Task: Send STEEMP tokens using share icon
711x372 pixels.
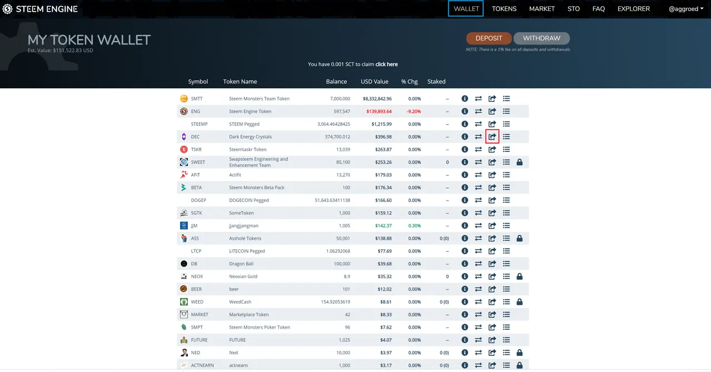Action: tap(492, 124)
